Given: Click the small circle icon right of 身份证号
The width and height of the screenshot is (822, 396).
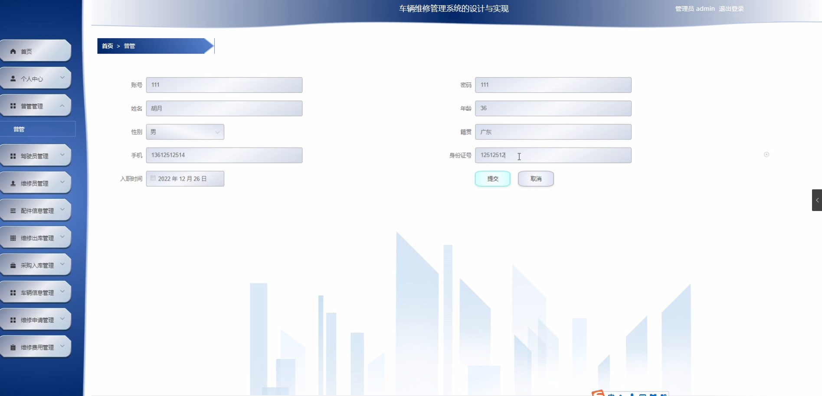Looking at the screenshot, I should (x=766, y=155).
